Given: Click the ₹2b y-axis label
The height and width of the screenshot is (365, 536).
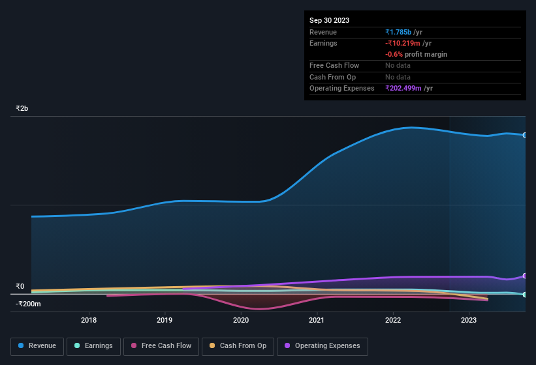Looking at the screenshot, I should click(x=22, y=108).
